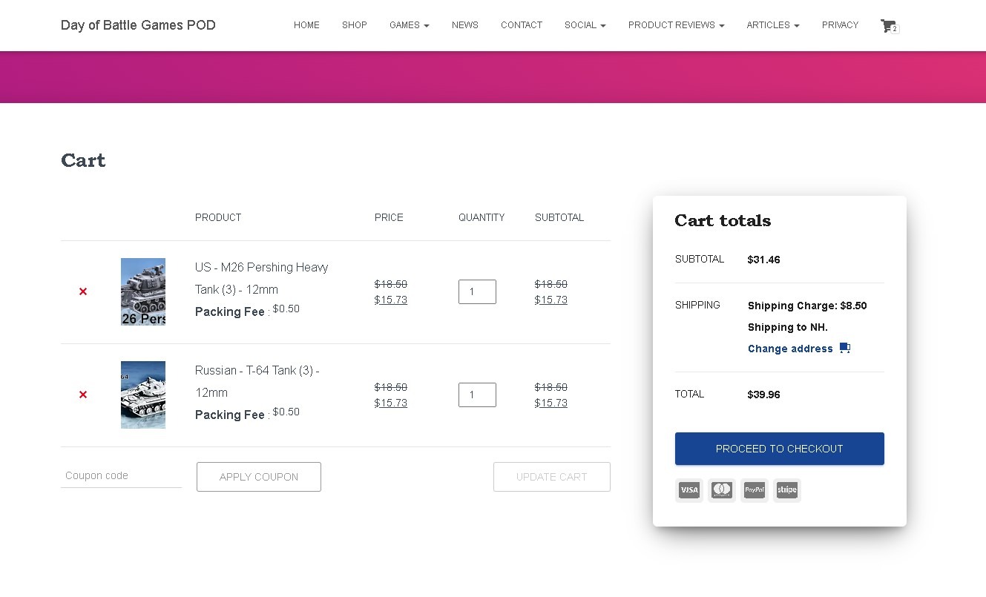The width and height of the screenshot is (986, 597).
Task: Open the shopping cart icon in header
Action: click(x=888, y=26)
